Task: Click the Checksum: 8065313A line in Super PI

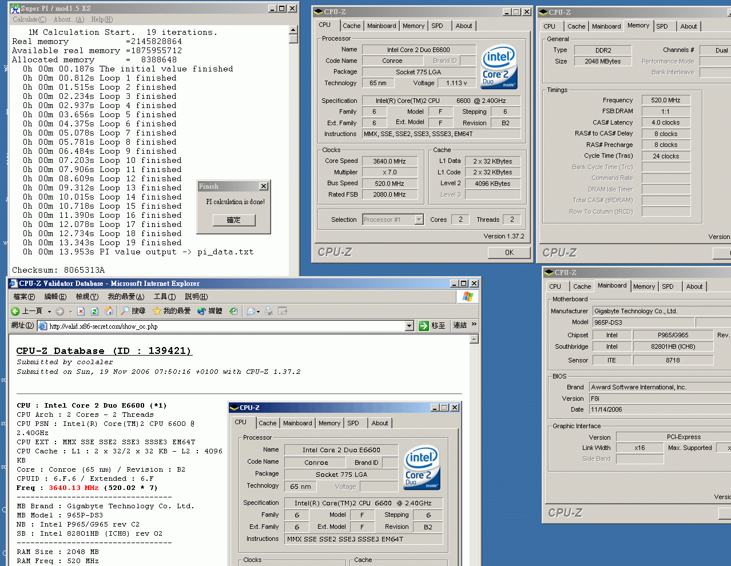Action: (58, 270)
